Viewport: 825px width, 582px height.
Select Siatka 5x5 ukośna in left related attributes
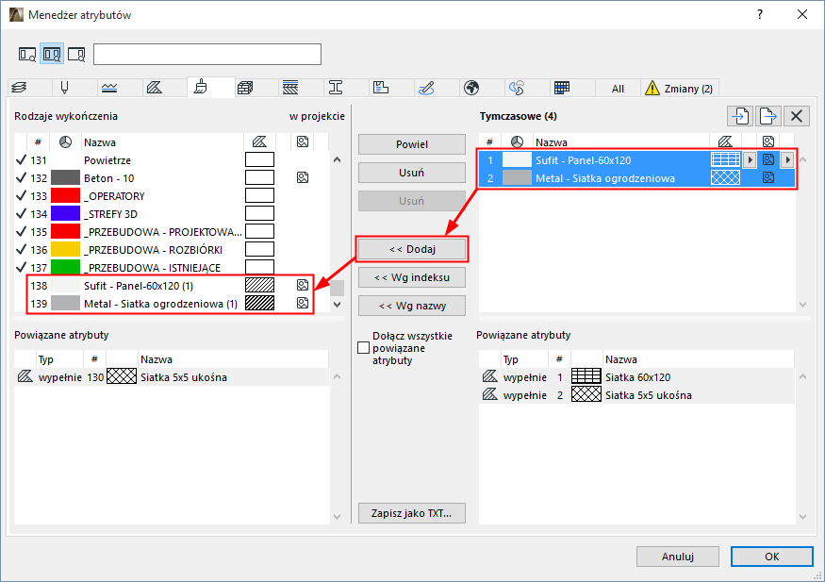pos(172,377)
